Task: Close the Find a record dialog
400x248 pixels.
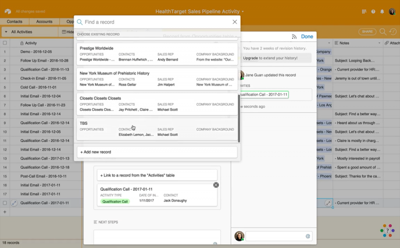Action: (x=235, y=22)
